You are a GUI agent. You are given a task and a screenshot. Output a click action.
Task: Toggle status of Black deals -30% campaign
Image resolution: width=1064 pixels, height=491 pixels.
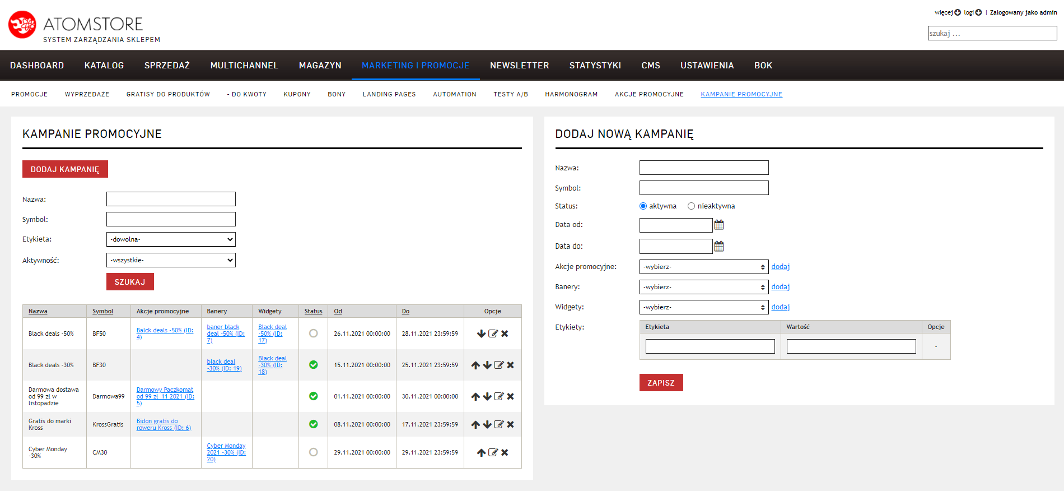(x=313, y=365)
